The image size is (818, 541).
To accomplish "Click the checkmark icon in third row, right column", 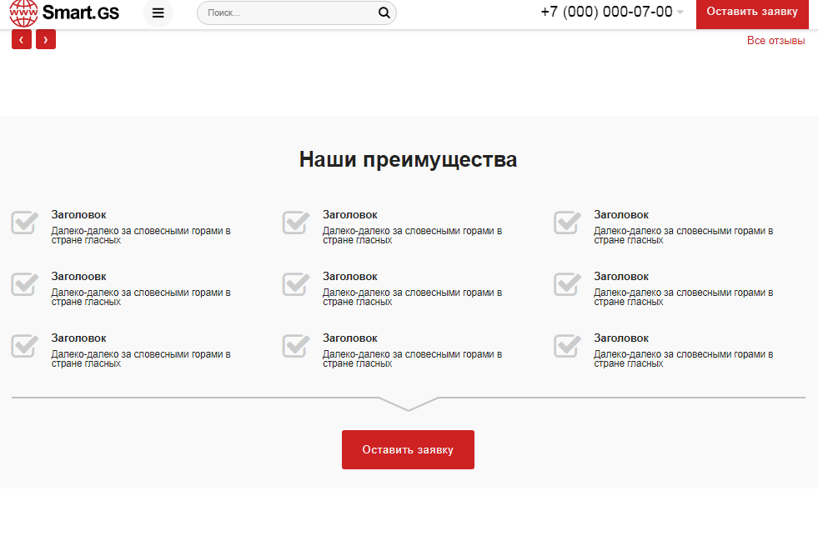I will pos(567,346).
